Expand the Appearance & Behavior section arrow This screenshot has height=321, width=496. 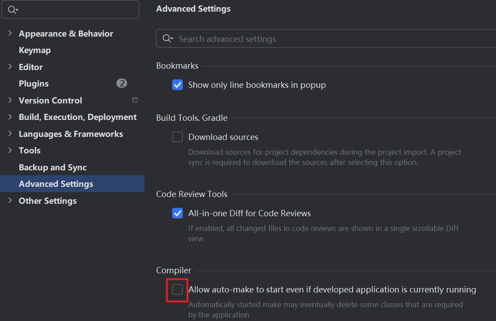tap(10, 33)
